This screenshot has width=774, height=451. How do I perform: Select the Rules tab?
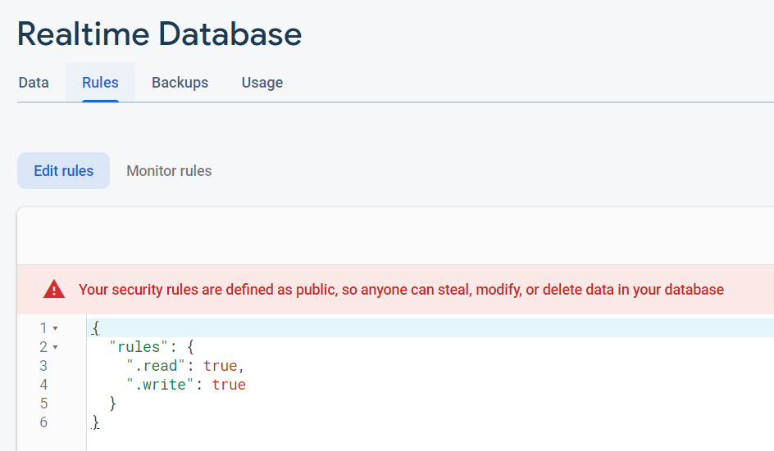pyautogui.click(x=100, y=83)
